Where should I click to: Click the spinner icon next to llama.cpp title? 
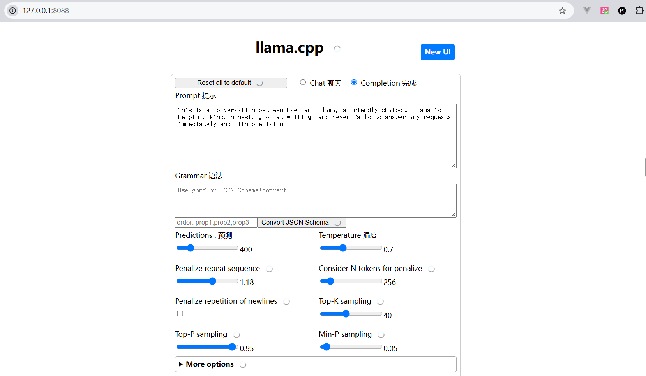tap(337, 48)
